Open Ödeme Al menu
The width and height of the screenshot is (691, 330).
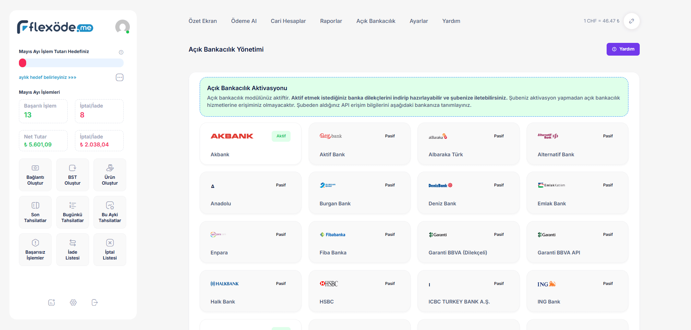(x=244, y=21)
